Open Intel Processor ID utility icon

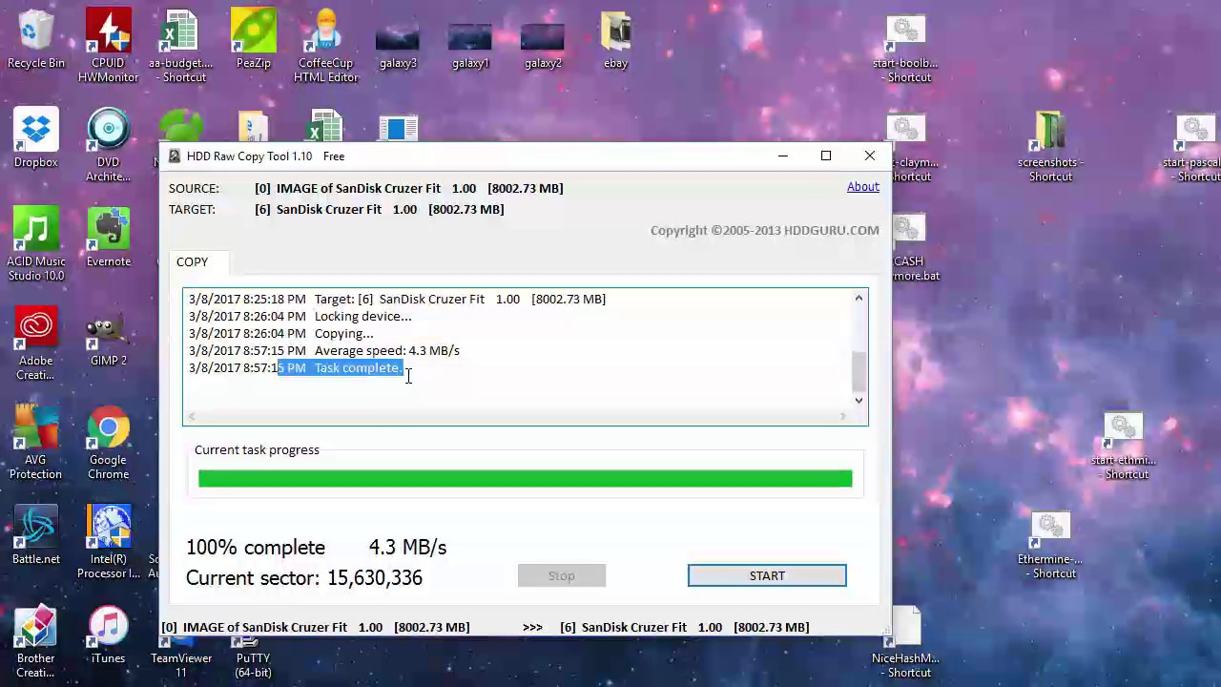[108, 542]
